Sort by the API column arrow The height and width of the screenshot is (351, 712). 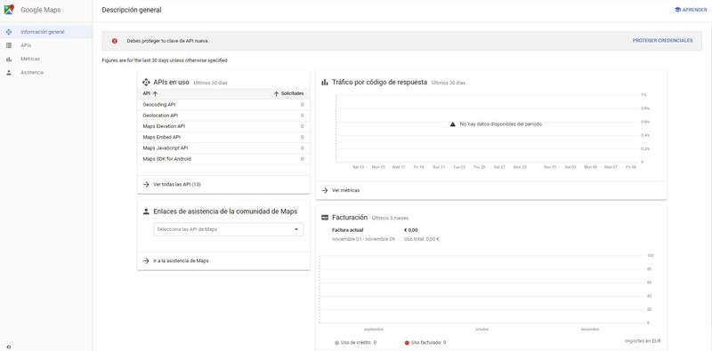(x=155, y=94)
